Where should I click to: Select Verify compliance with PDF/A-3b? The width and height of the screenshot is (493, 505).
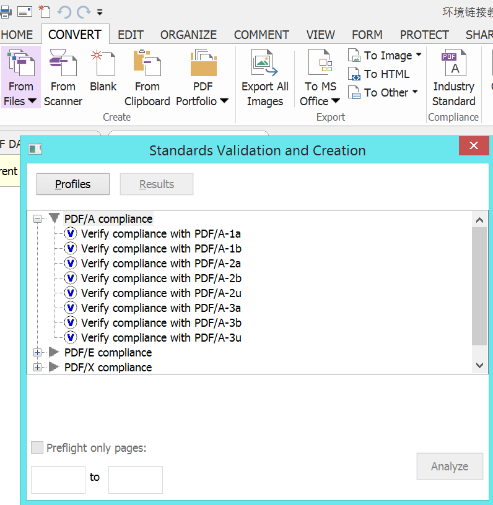(x=161, y=322)
